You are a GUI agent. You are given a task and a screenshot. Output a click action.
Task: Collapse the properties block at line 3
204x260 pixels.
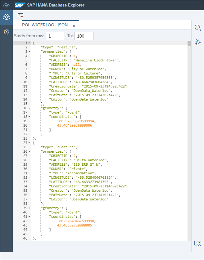click(x=29, y=52)
